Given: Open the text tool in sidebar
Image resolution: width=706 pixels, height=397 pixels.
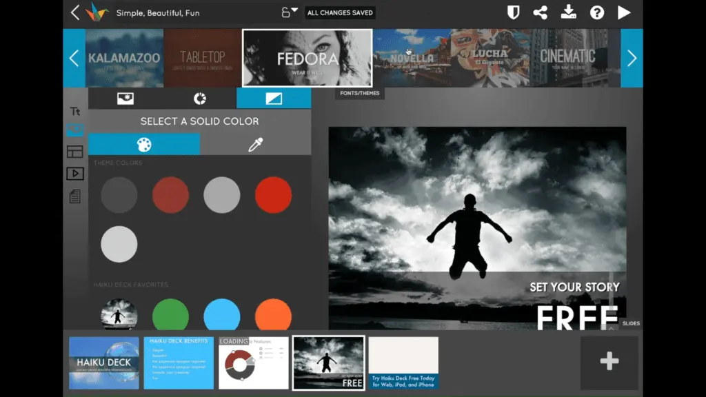Looking at the screenshot, I should (74, 111).
